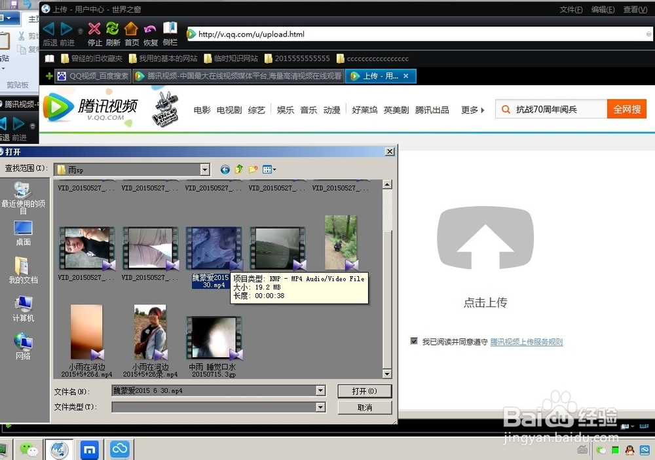Viewport: 655px width, 460px height.
Task: Go to the 电影 section
Action: coord(202,110)
